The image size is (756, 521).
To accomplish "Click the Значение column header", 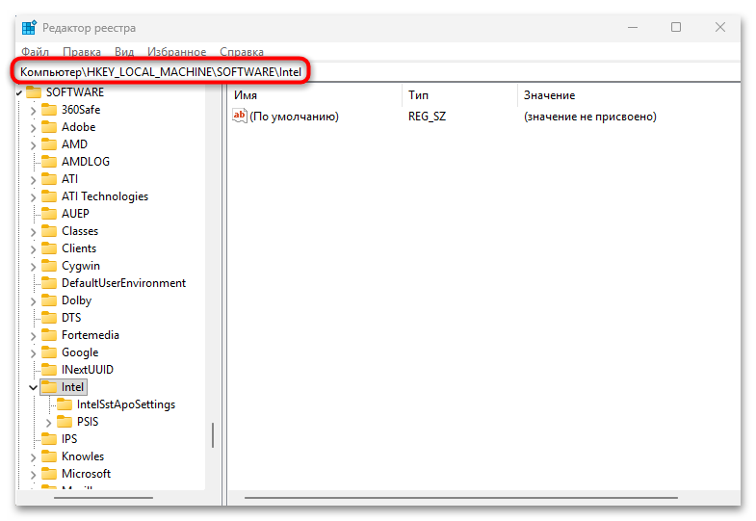I will pyautogui.click(x=549, y=95).
